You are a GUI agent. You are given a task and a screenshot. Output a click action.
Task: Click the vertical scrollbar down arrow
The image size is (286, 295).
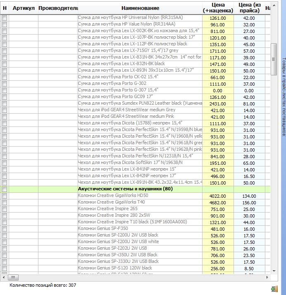(274, 271)
